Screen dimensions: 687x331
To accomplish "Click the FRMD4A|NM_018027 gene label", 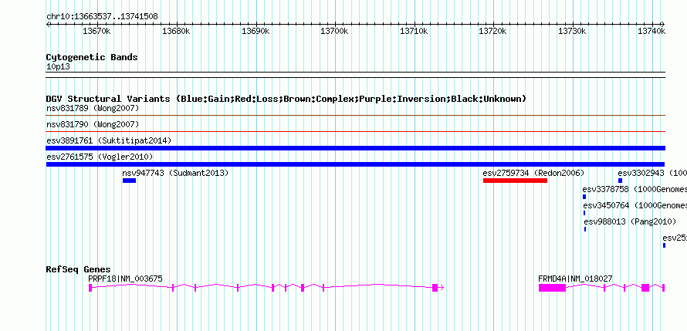I will point(575,279).
